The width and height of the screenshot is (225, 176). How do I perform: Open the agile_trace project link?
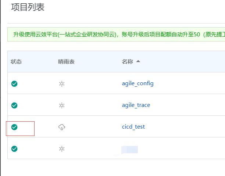136,105
